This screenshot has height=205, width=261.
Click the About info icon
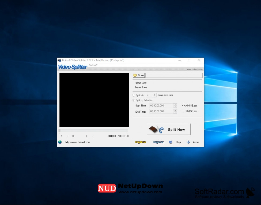pyautogui.click(x=188, y=142)
